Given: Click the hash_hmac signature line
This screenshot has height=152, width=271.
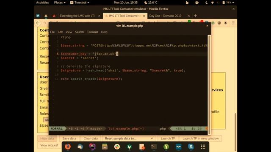Looking at the screenshot, I should pyautogui.click(x=123, y=71).
